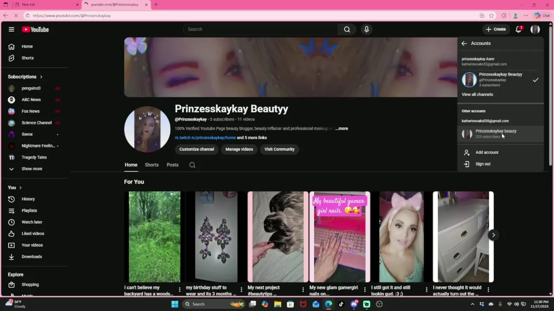
Task: Click View all channels
Action: click(x=477, y=95)
